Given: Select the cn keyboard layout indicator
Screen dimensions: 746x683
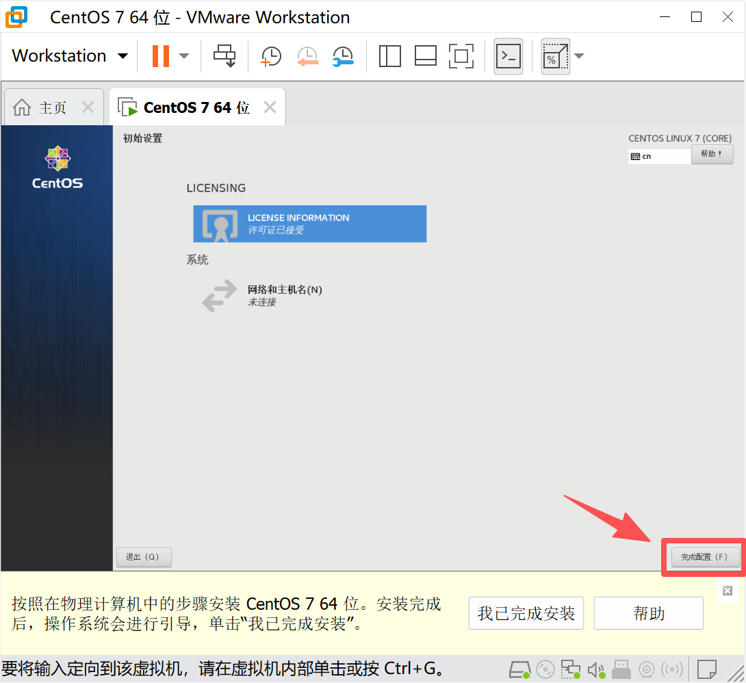Looking at the screenshot, I should (x=659, y=156).
